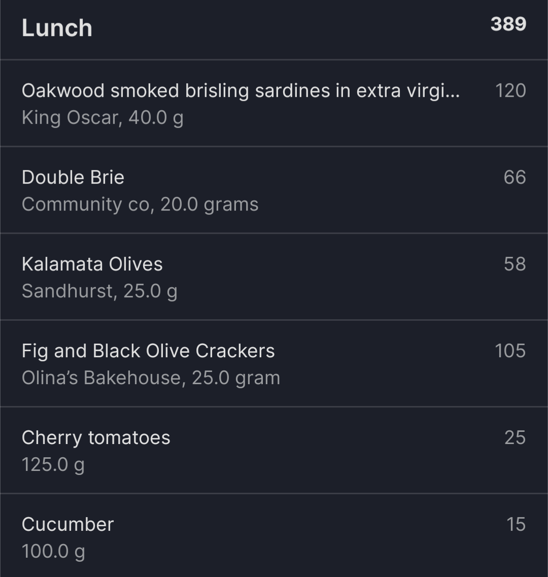The image size is (548, 577).
Task: Select the 125.0 g cherry tomatoes serving
Action: (53, 465)
